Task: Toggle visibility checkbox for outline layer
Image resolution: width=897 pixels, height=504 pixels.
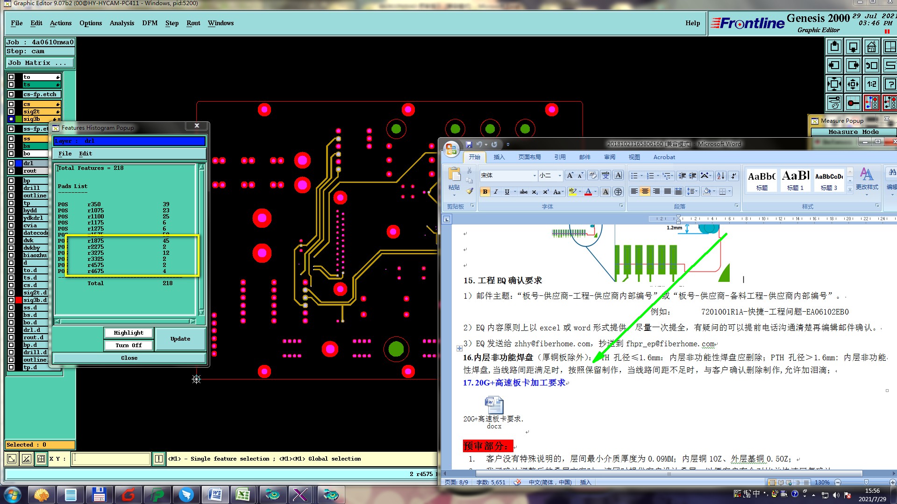Action: coord(11,196)
